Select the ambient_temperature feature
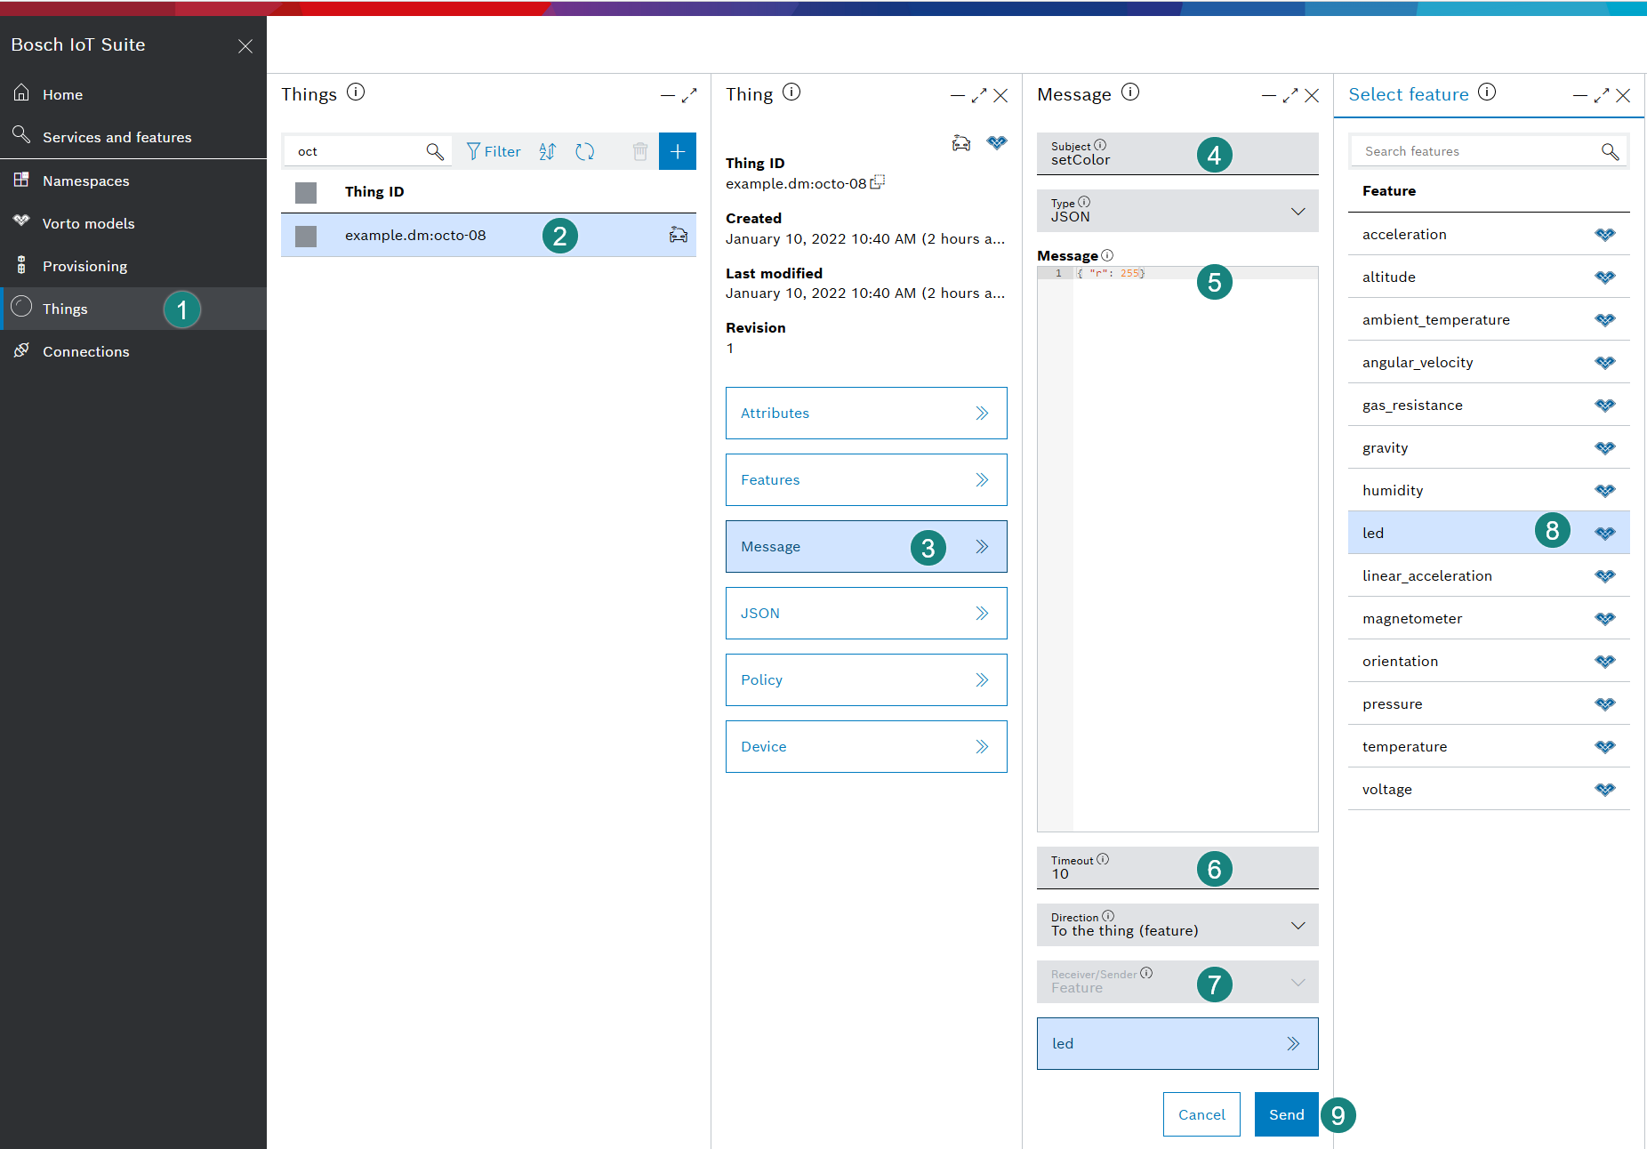Viewport: 1647px width, 1149px height. pos(1489,319)
